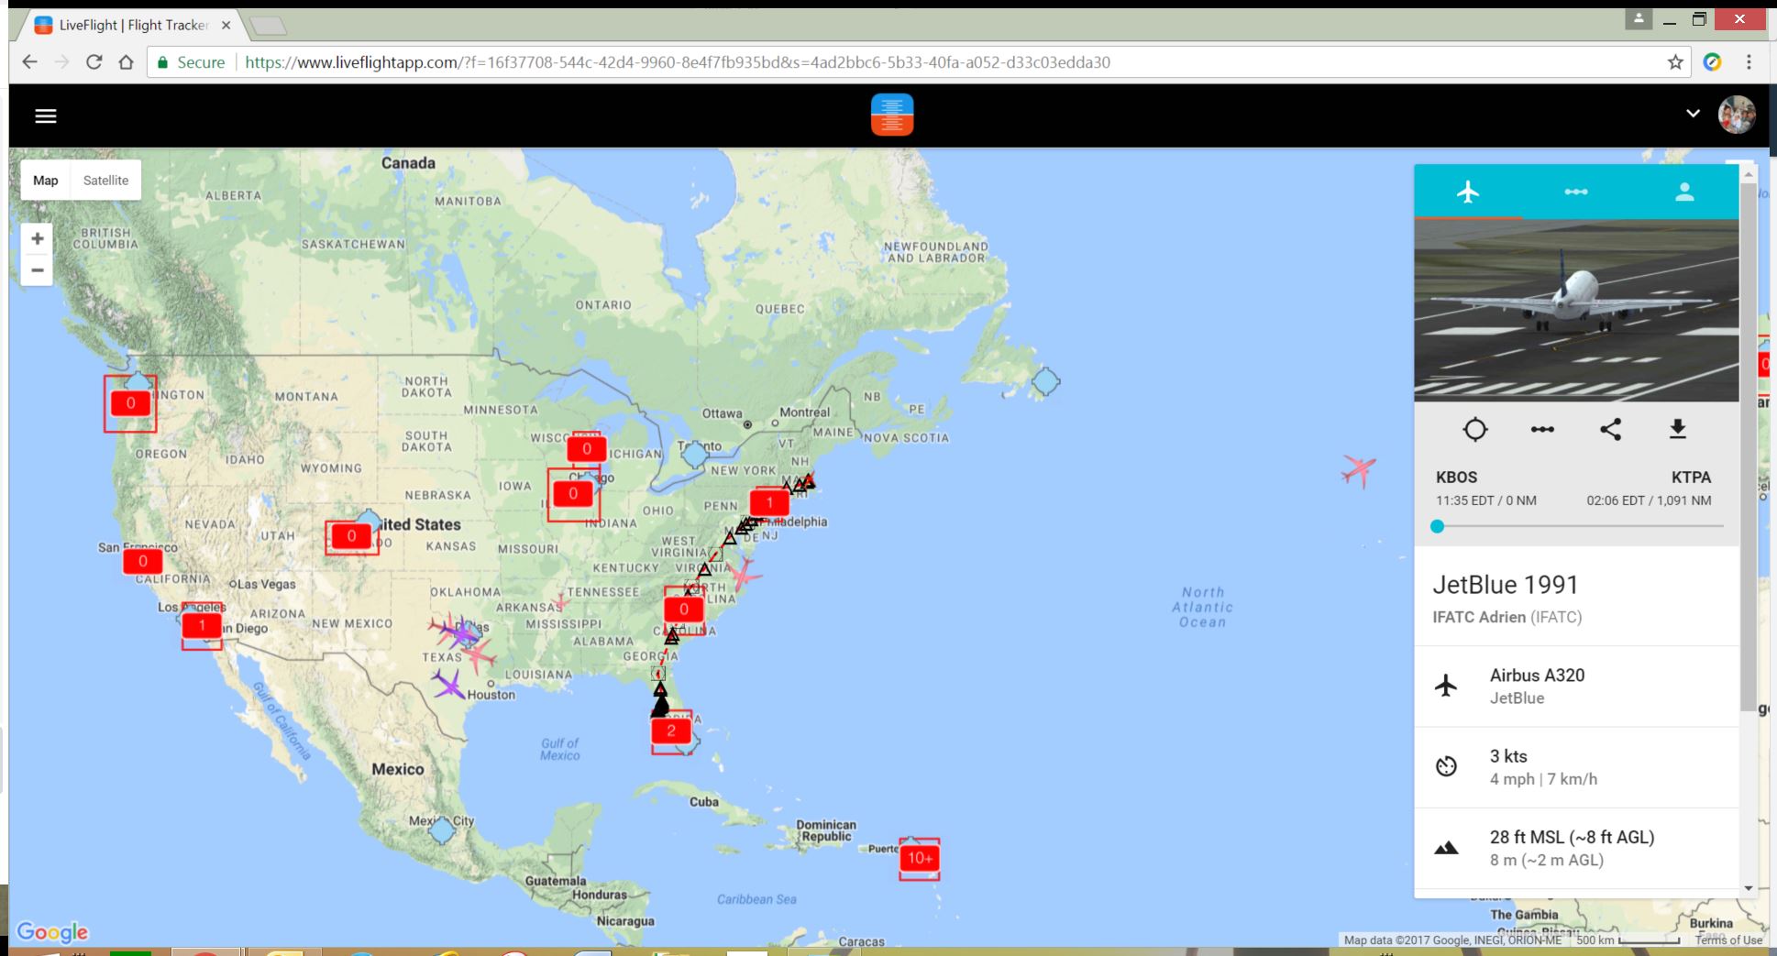Switch map view to Map
Viewport: 1777px width, 956px height.
[x=46, y=181]
